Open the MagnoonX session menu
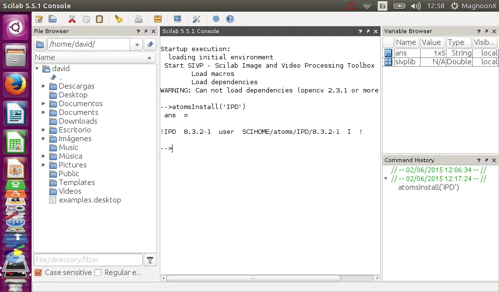The image size is (499, 292). pyautogui.click(x=474, y=6)
